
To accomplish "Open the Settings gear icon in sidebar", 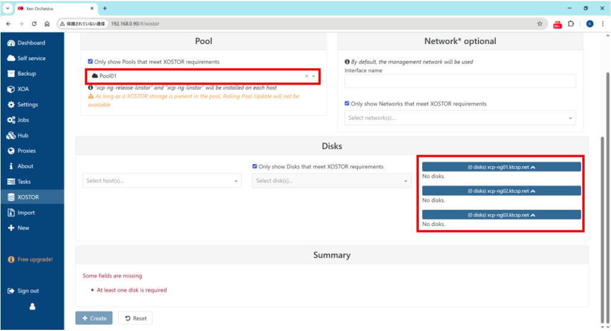I will point(11,105).
